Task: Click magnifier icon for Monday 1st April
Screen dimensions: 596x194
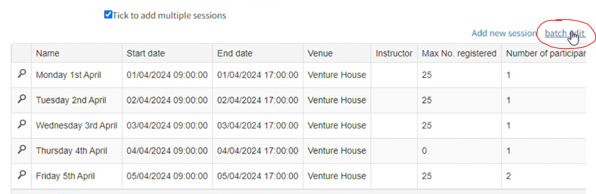Action: 22,74
